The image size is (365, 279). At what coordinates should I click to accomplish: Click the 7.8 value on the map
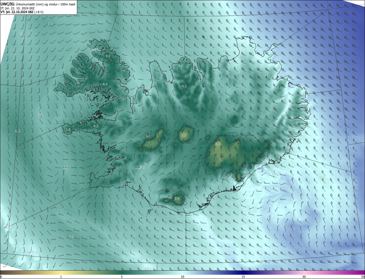point(40,114)
